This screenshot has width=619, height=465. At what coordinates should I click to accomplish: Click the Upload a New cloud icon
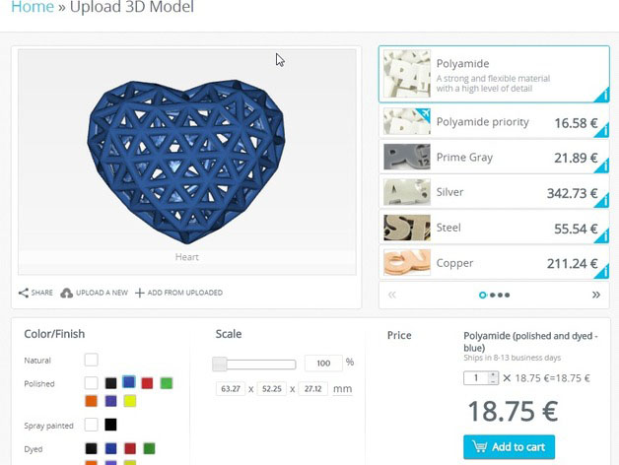[x=67, y=293]
